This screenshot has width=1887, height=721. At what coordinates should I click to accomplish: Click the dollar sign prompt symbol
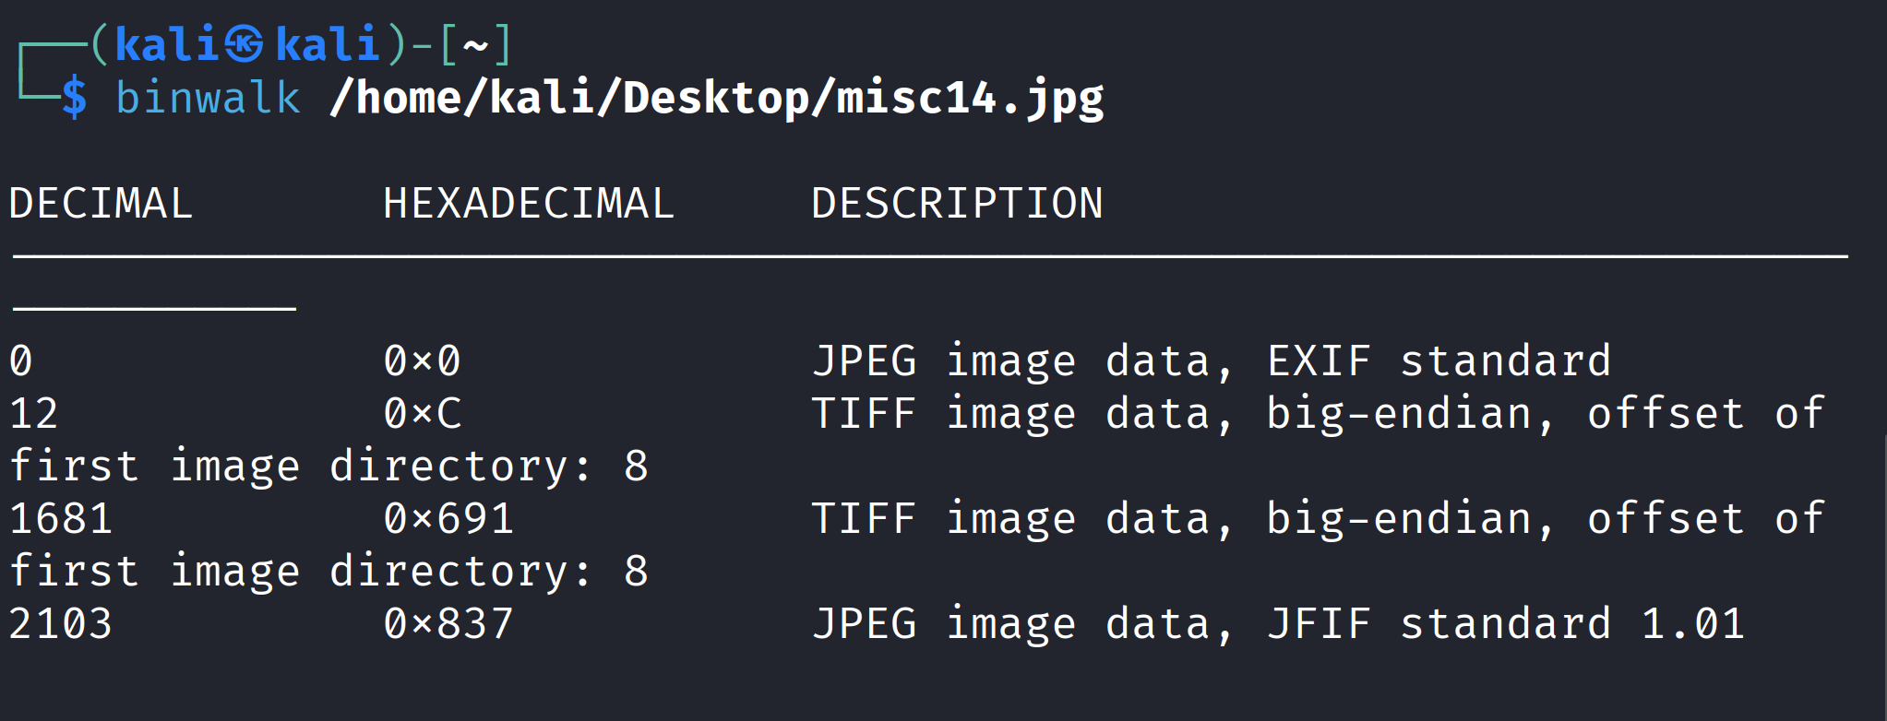[x=75, y=97]
